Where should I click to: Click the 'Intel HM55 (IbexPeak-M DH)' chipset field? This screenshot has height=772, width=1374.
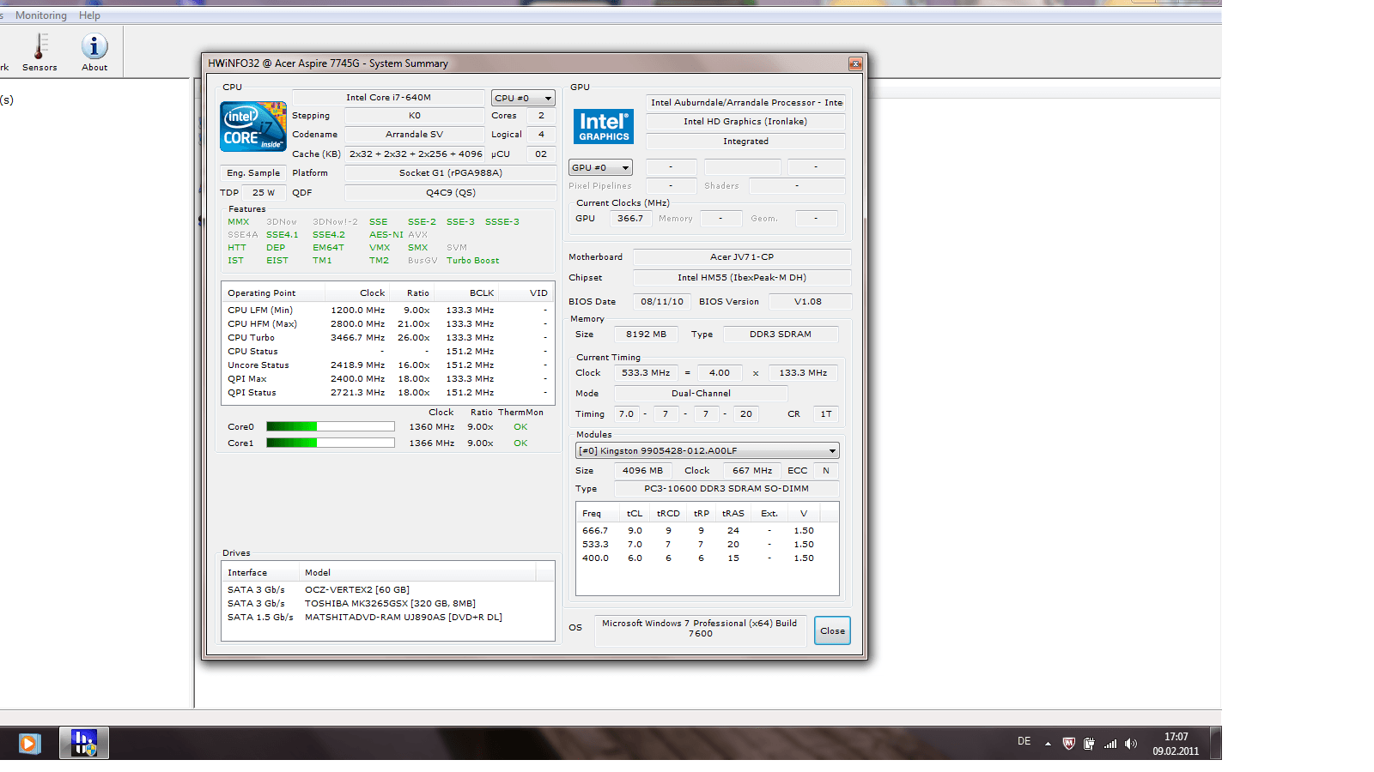pos(742,278)
